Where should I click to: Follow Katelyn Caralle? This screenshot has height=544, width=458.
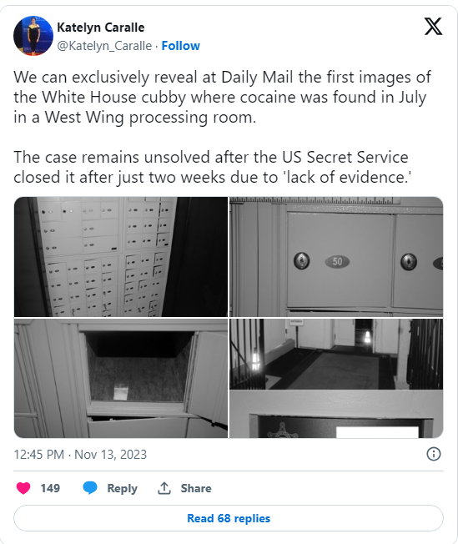pos(180,46)
